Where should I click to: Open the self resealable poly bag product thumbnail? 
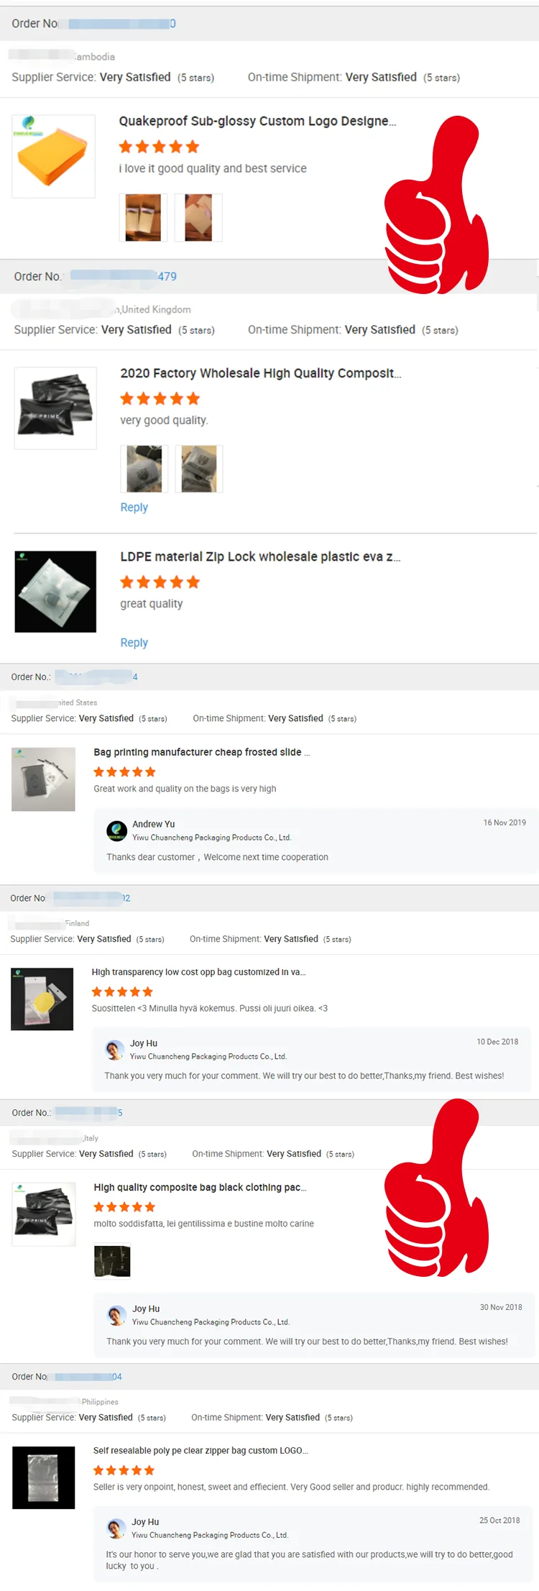pos(44,1477)
